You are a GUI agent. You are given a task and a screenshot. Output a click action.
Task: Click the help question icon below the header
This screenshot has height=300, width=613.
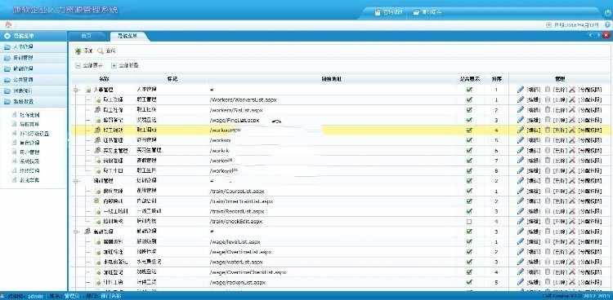pos(607,25)
